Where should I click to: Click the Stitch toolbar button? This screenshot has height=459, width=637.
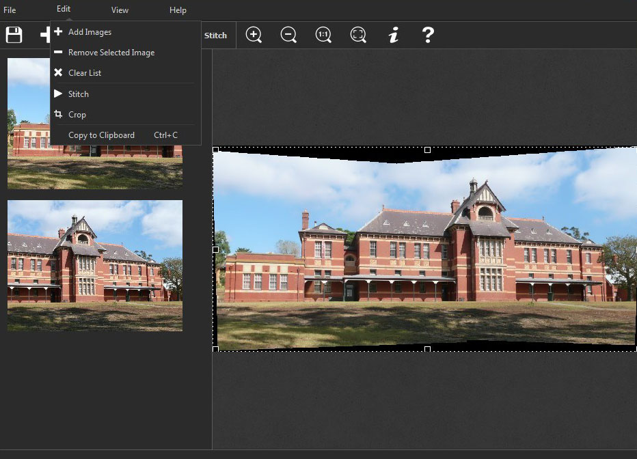coord(217,35)
